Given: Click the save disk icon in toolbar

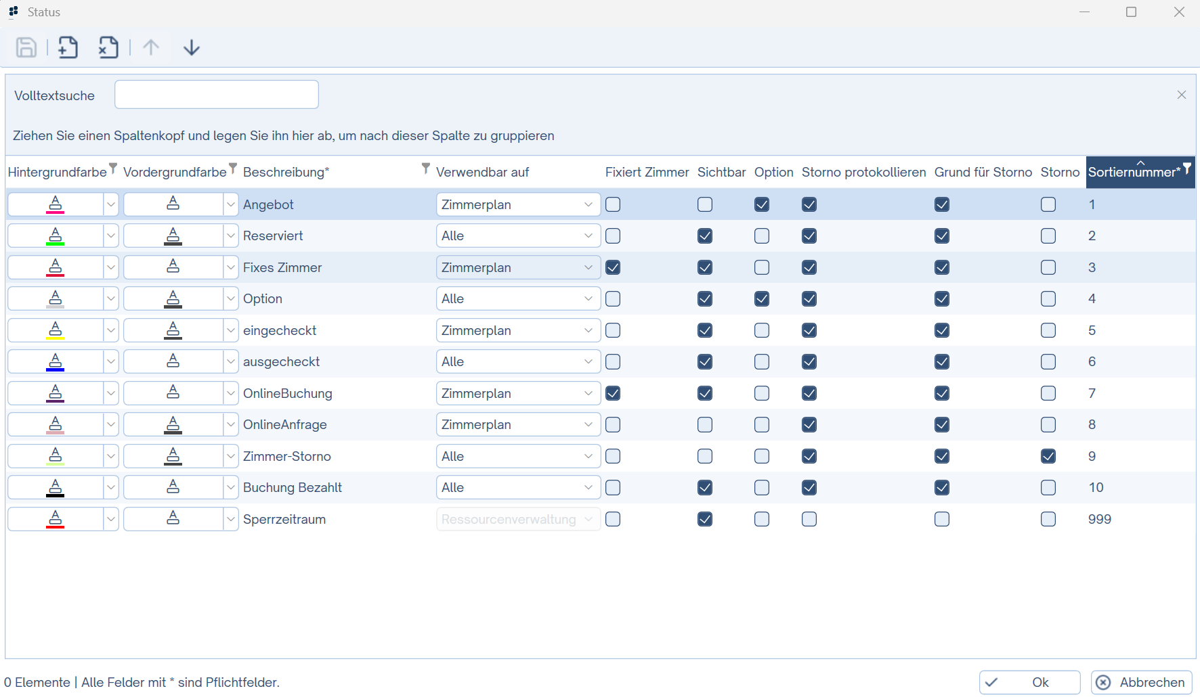Looking at the screenshot, I should 26,47.
